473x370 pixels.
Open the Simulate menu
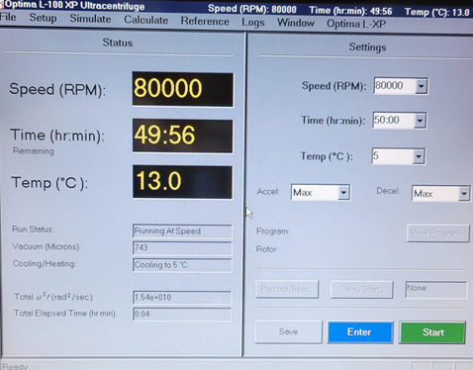pos(90,19)
